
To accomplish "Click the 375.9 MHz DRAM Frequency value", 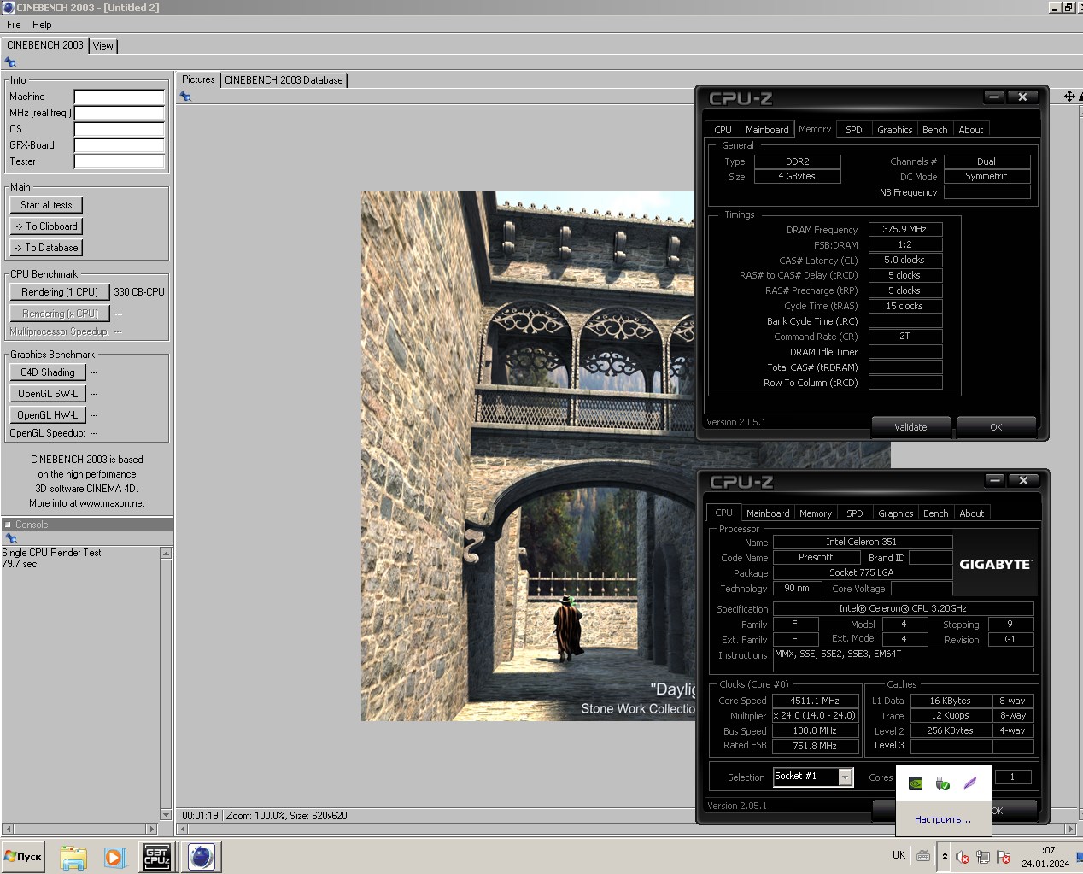I will (x=905, y=229).
